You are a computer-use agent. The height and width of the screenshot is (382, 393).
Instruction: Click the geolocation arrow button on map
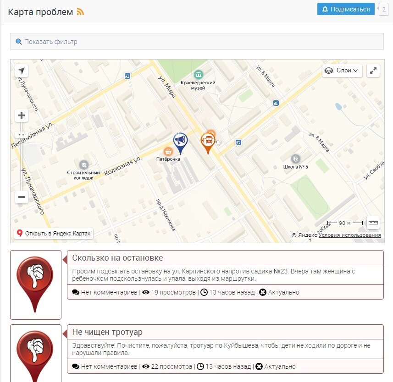(22, 71)
